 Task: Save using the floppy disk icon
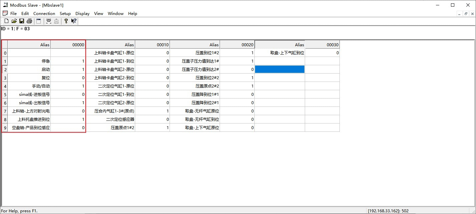(x=22, y=21)
